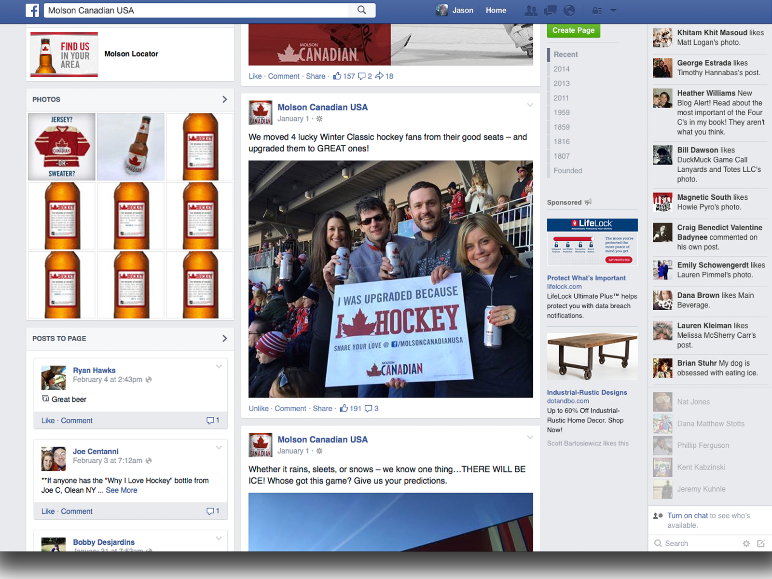Click Like on the top Molson Canadian post
Image resolution: width=772 pixels, height=579 pixels.
click(x=255, y=76)
